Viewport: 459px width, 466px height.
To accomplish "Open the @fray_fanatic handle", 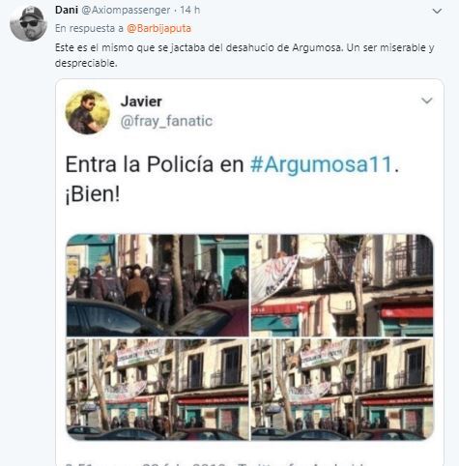I will point(166,121).
